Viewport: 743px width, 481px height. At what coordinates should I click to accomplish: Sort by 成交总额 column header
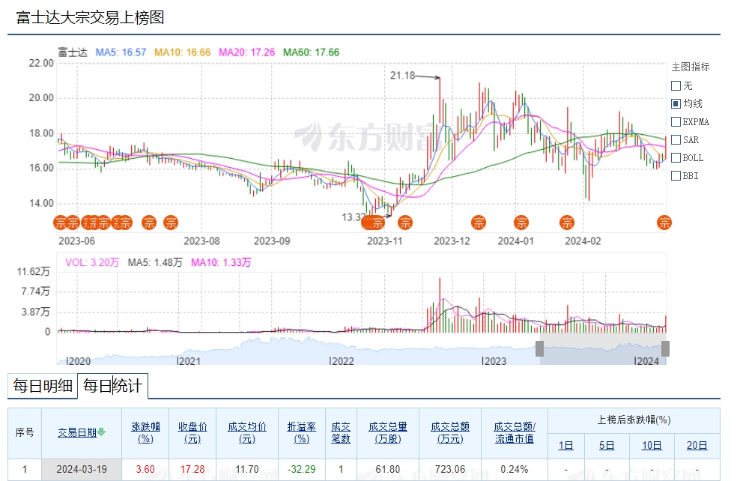pos(450,432)
